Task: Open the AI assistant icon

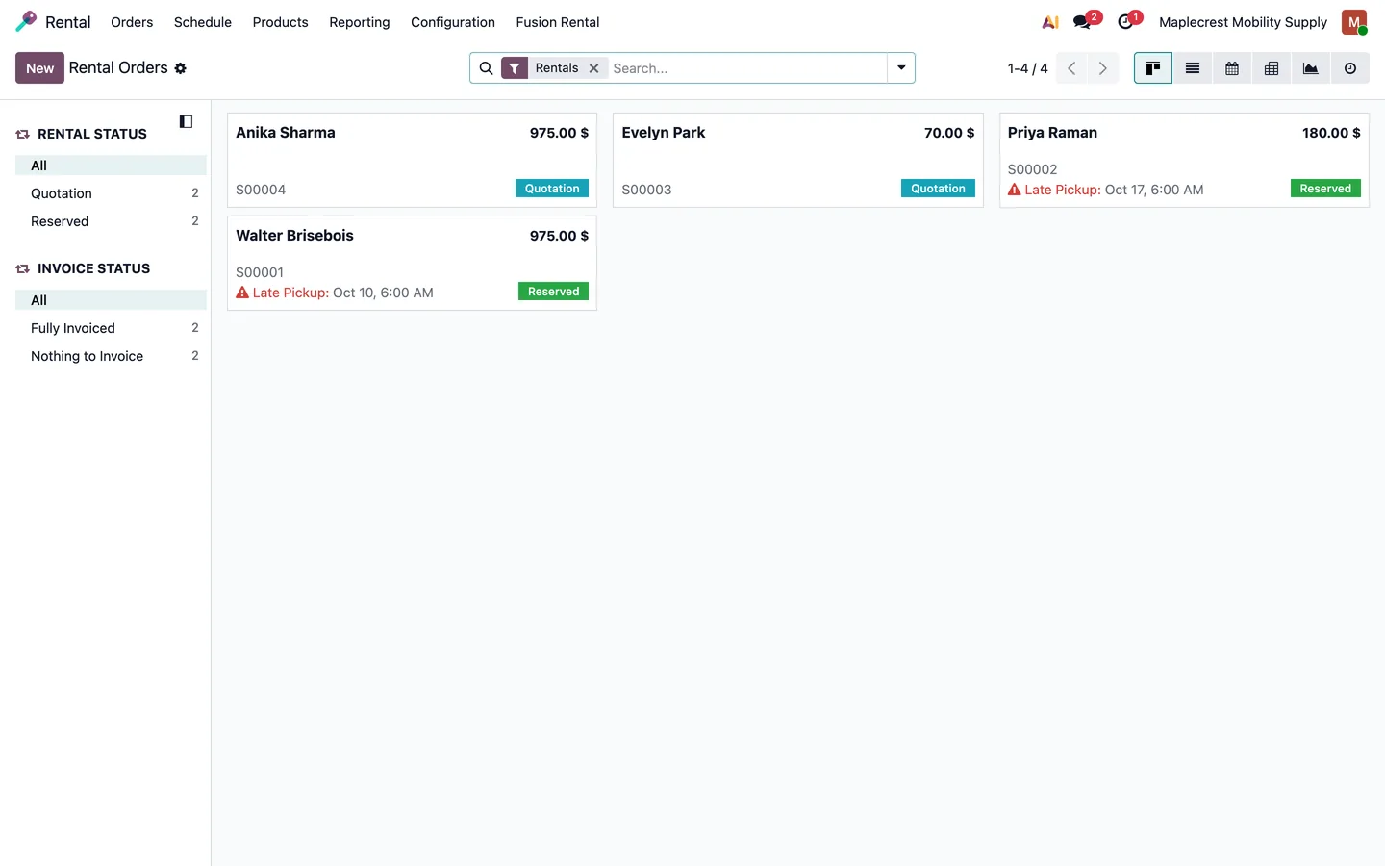Action: 1050,22
